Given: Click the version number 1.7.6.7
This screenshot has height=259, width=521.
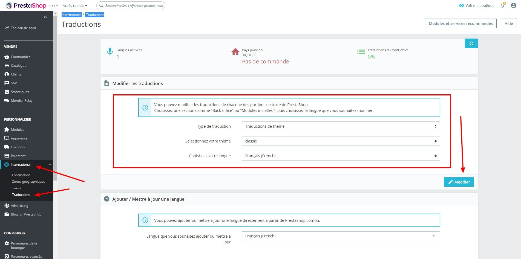Looking at the screenshot, I should coord(53,6).
